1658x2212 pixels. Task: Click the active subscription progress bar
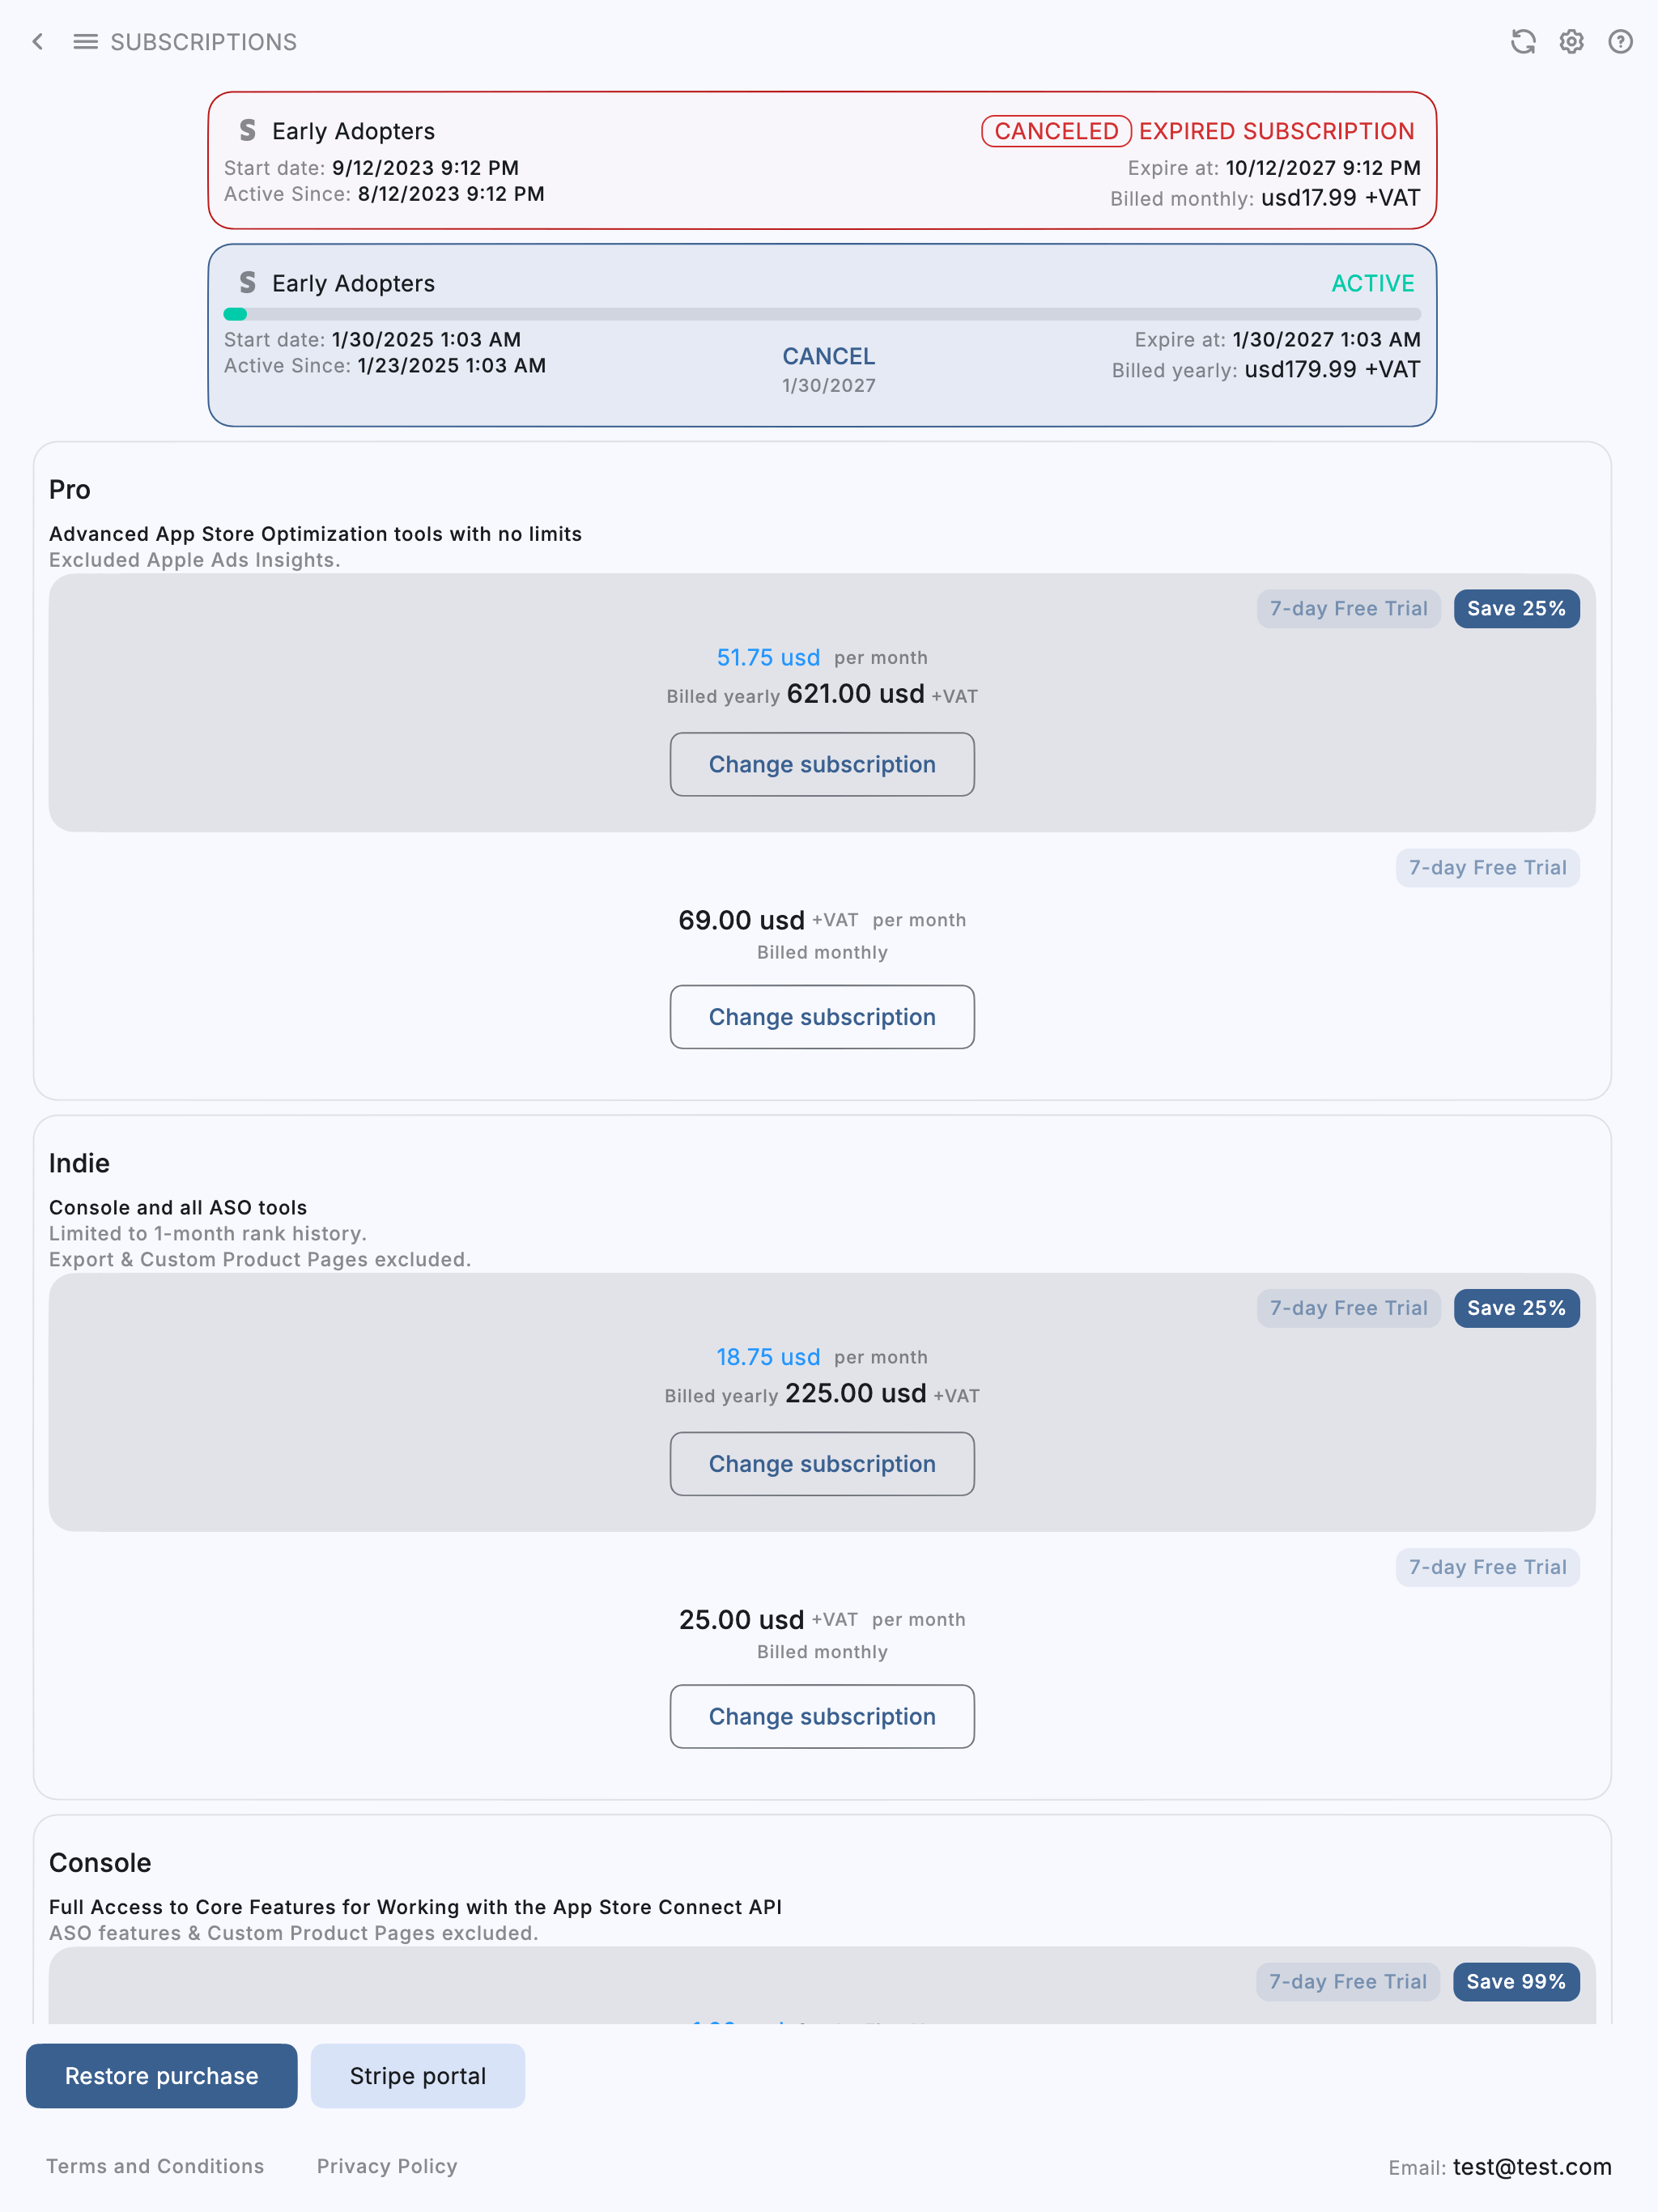click(822, 314)
